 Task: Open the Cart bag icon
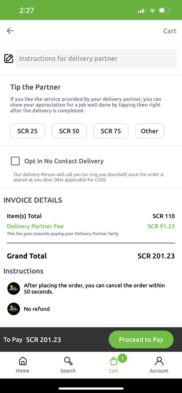(x=114, y=361)
